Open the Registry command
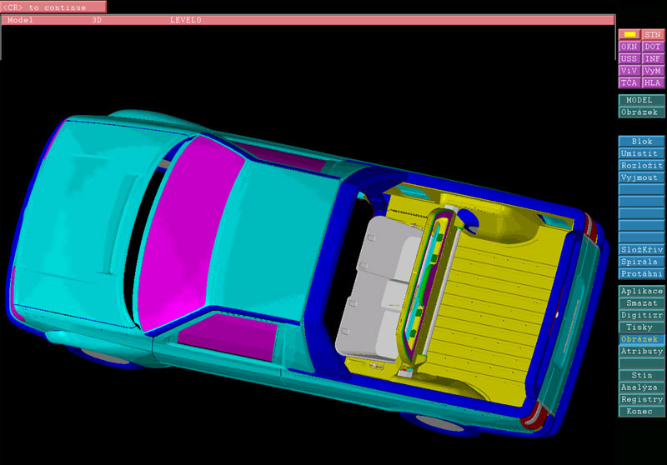 [641, 399]
